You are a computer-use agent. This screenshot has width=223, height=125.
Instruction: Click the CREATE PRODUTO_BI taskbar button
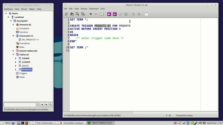tap(101, 123)
